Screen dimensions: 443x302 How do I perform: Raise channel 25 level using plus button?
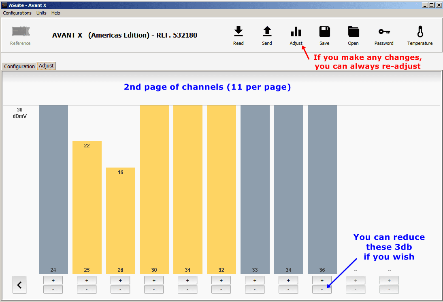(87, 280)
